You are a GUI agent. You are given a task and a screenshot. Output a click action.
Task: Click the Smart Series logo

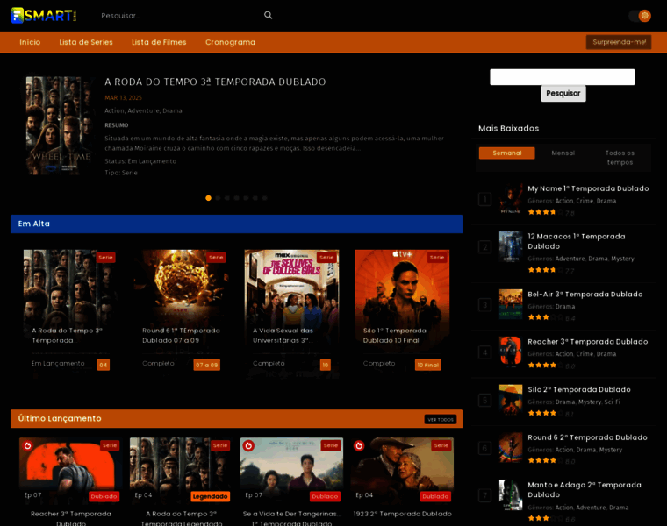coord(43,15)
